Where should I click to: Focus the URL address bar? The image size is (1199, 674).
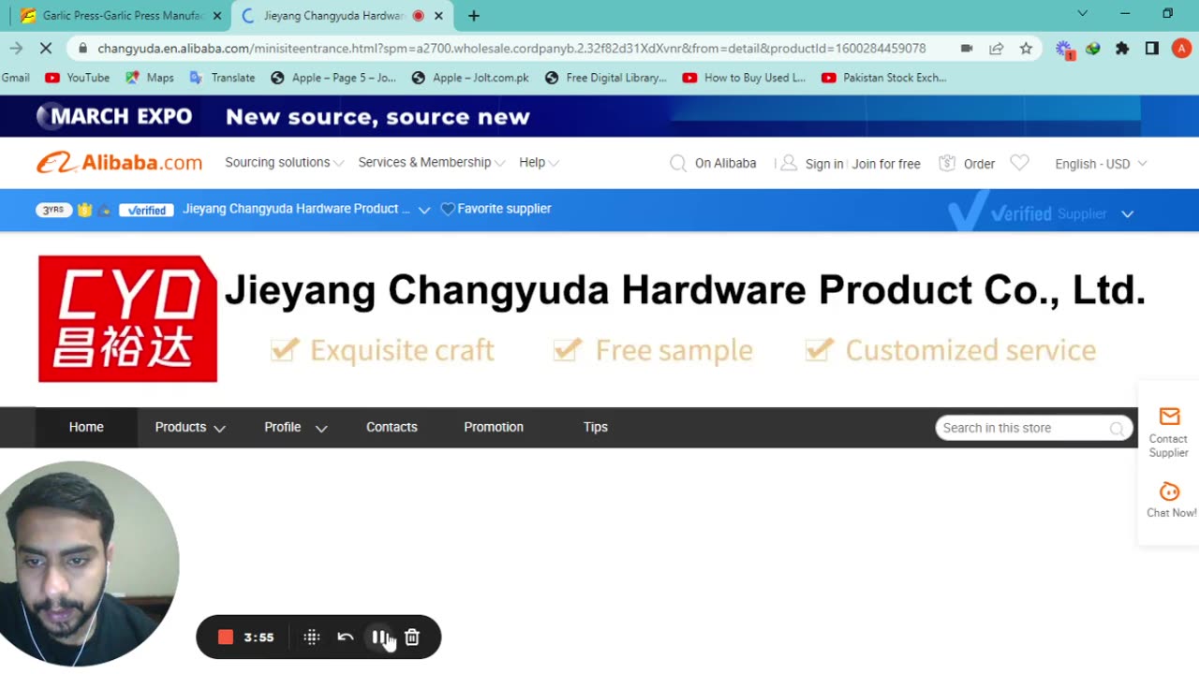[511, 48]
